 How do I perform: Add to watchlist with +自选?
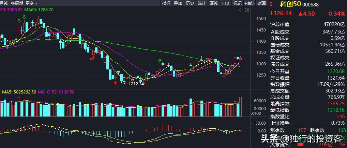(x=250, y=3)
